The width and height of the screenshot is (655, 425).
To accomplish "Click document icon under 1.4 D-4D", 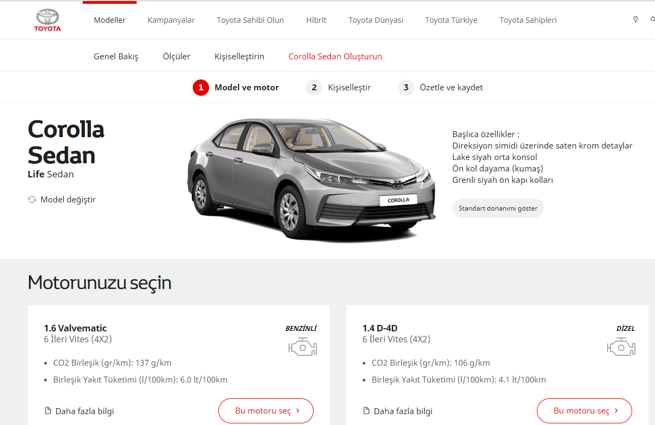I will [x=366, y=411].
